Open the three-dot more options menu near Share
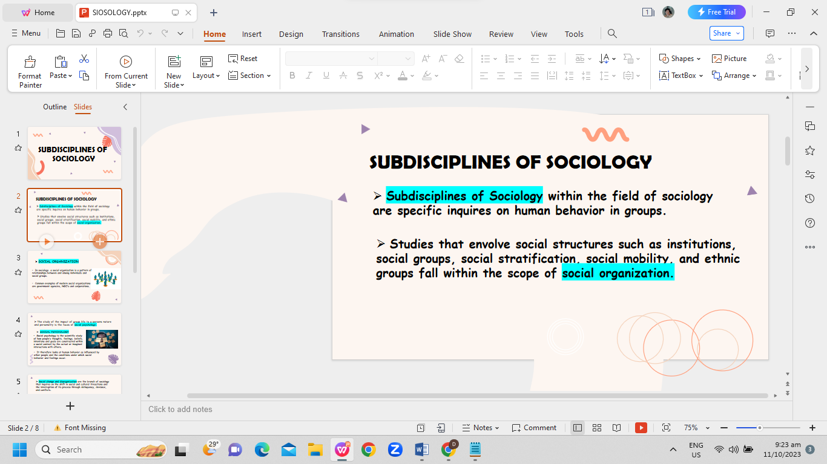 point(792,33)
